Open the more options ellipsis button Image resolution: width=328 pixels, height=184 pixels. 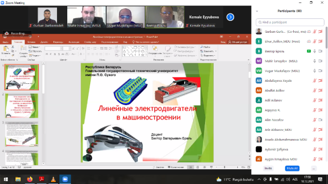[x=313, y=168]
